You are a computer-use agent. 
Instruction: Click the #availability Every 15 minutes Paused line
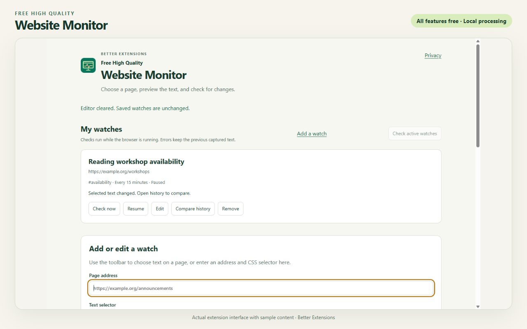point(127,182)
